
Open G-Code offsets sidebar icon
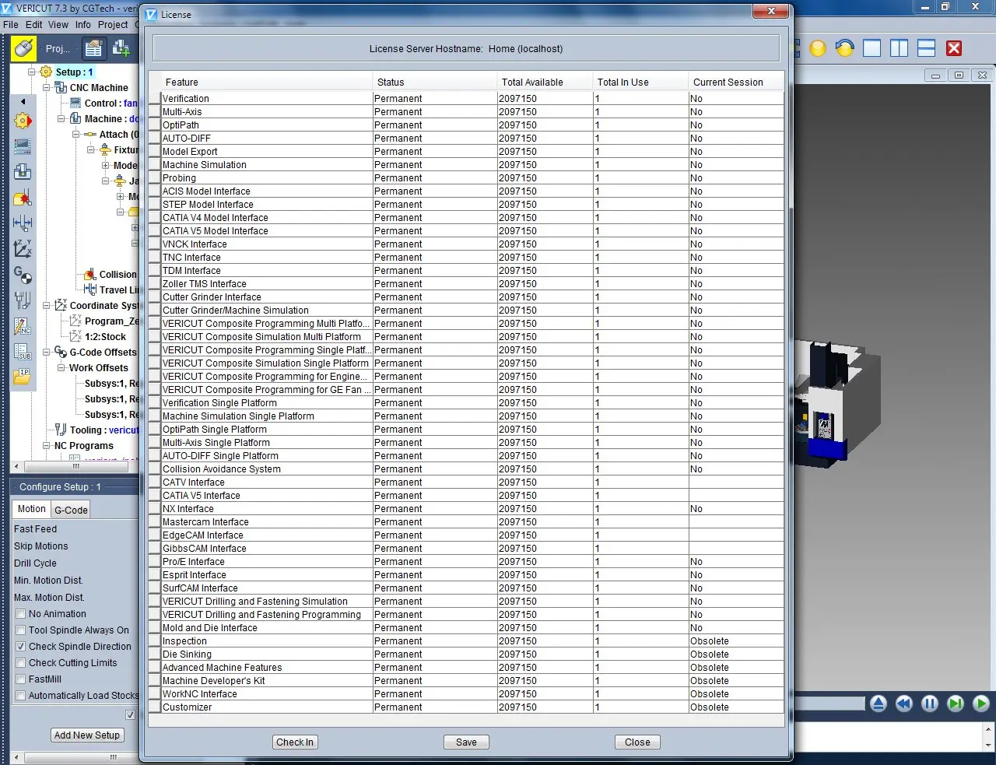click(x=23, y=275)
